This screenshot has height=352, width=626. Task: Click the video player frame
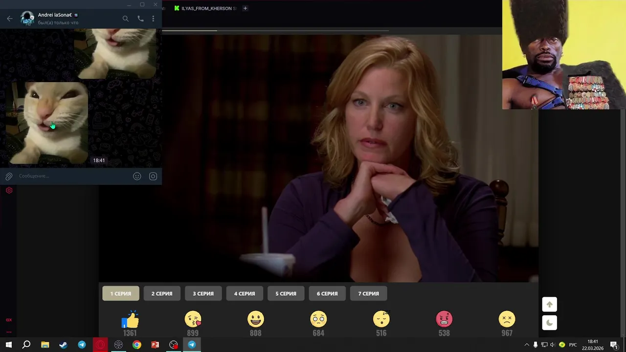(318, 159)
